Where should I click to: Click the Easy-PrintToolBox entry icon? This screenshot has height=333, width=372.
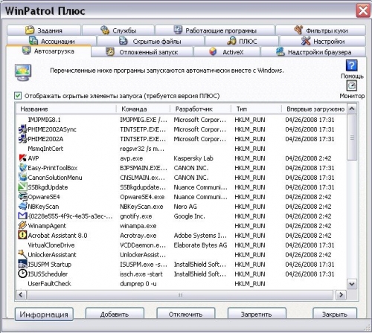(x=22, y=167)
